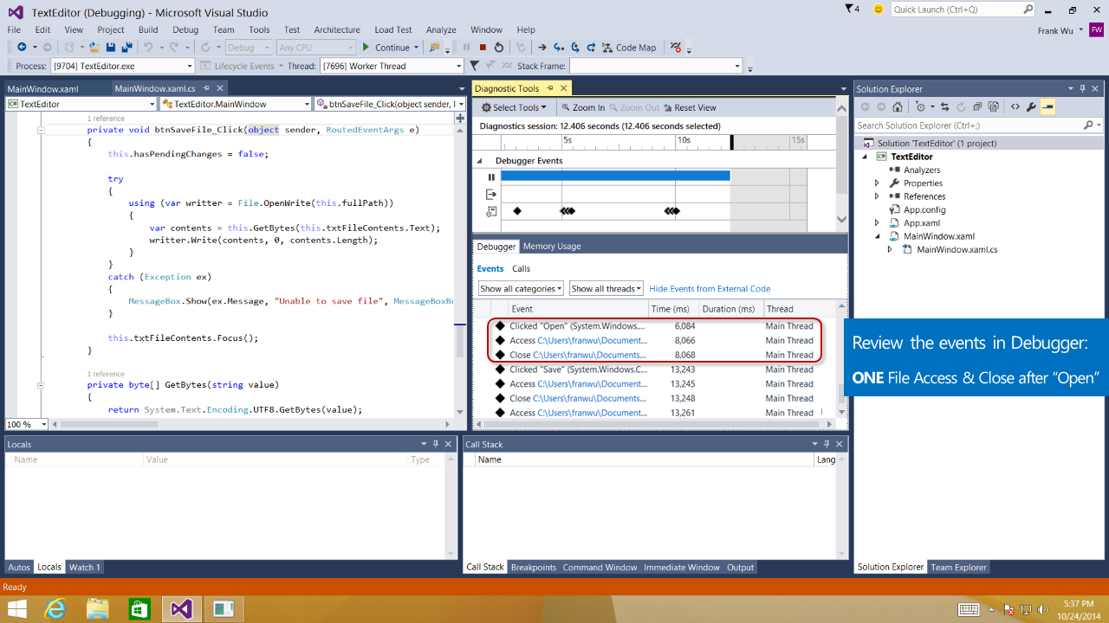Click the Open File folder icon
1109x623 pixels.
94,48
